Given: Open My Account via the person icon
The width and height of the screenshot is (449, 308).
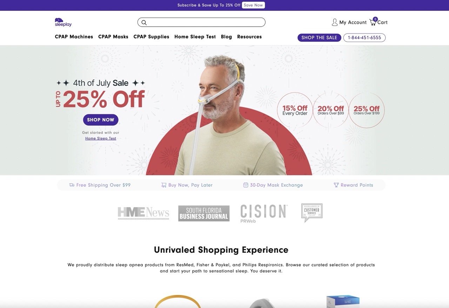Looking at the screenshot, I should [x=335, y=22].
